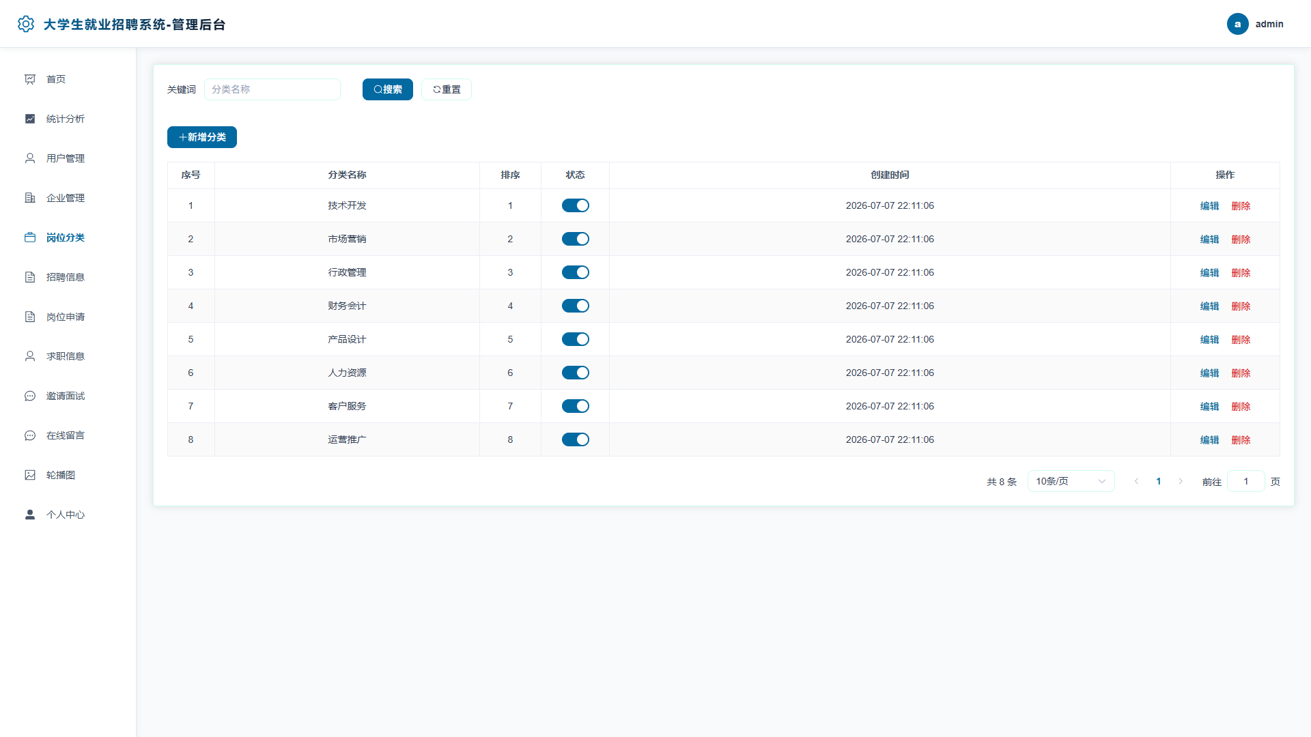Open the 企业管理 building icon
The image size is (1311, 737).
pyautogui.click(x=30, y=198)
